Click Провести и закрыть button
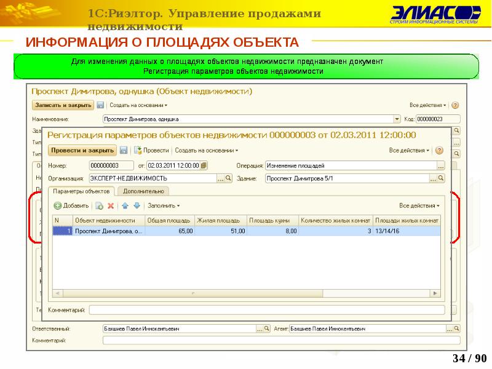The height and width of the screenshot is (369, 492). pyautogui.click(x=82, y=150)
